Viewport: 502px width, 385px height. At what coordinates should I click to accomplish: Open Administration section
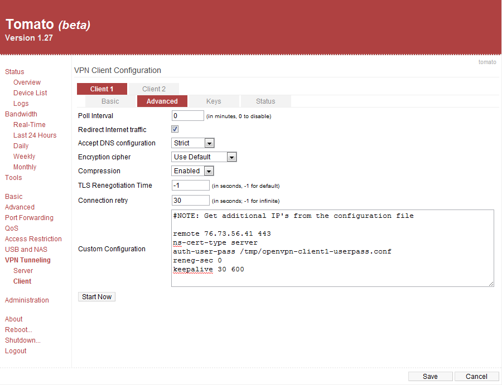pyautogui.click(x=27, y=300)
